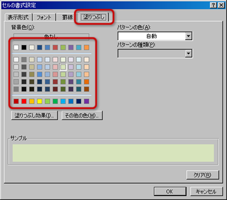Pick navy swatch in standard colors row

point(79,101)
